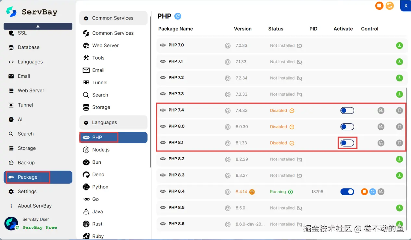Click the PHP 8.4 update arrow icon
This screenshot has width=411, height=240.
(x=252, y=192)
